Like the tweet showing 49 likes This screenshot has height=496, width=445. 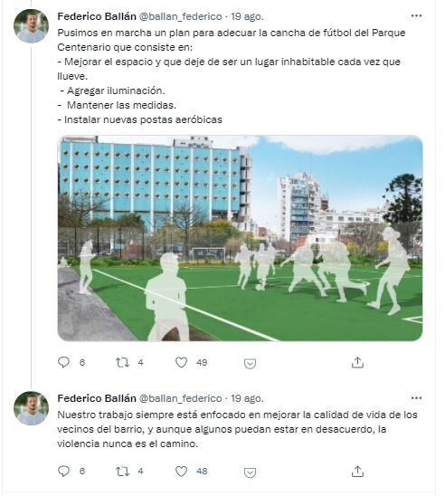(181, 362)
